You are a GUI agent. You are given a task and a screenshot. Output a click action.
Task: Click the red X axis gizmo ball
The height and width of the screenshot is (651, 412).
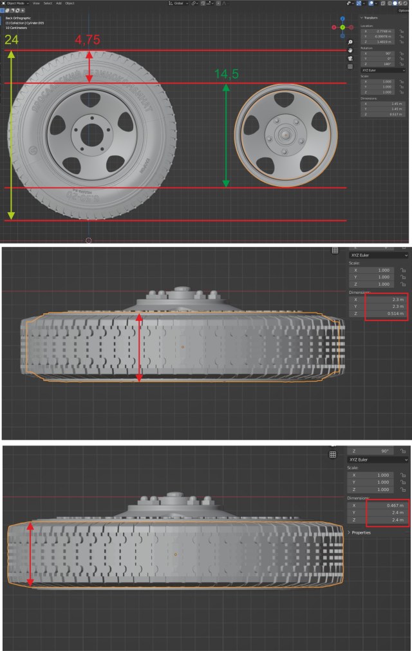pos(333,28)
